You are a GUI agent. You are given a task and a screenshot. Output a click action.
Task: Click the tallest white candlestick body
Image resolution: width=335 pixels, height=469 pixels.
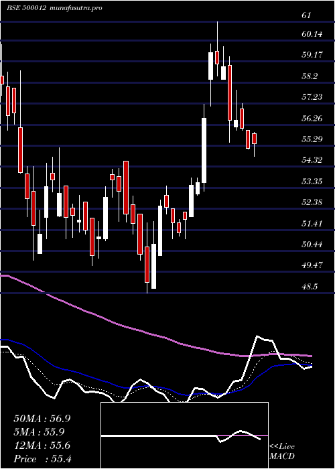pos(204,151)
